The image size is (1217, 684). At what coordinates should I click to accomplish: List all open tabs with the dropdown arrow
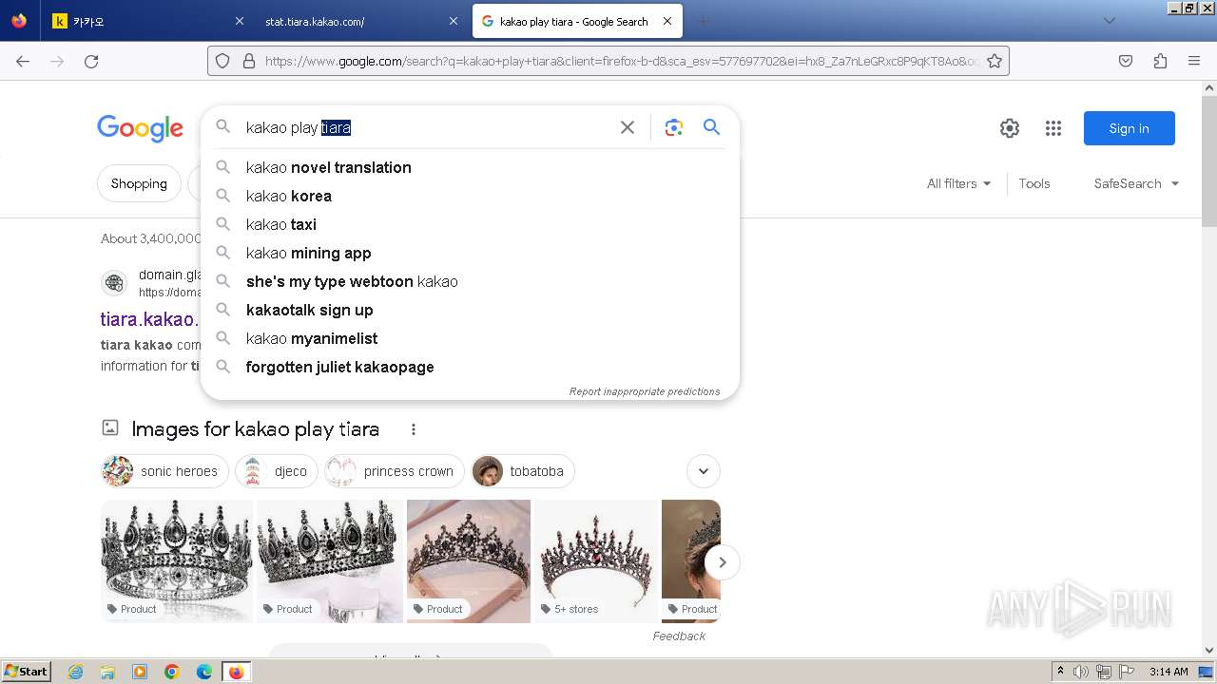[x=1109, y=21]
